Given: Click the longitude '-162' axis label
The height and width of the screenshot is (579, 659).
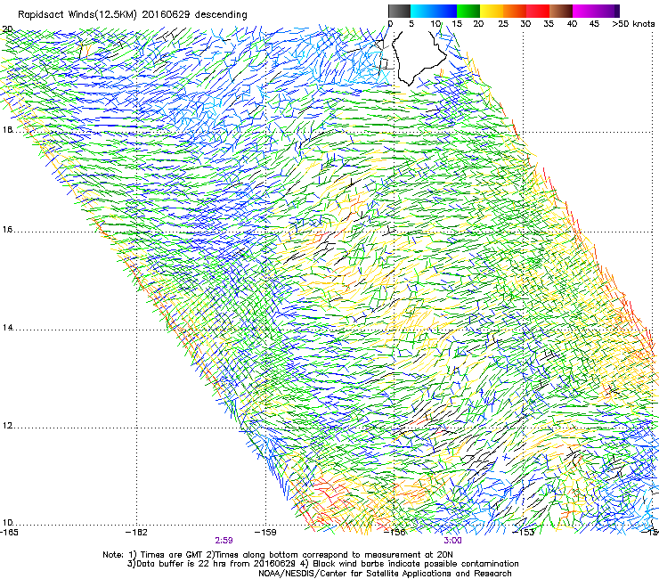Looking at the screenshot, I should pos(136,532).
